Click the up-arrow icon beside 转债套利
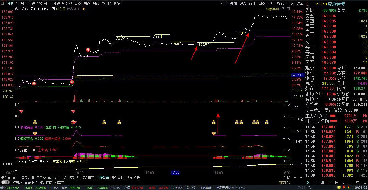The height and width of the screenshot is (190, 368). (283, 9)
